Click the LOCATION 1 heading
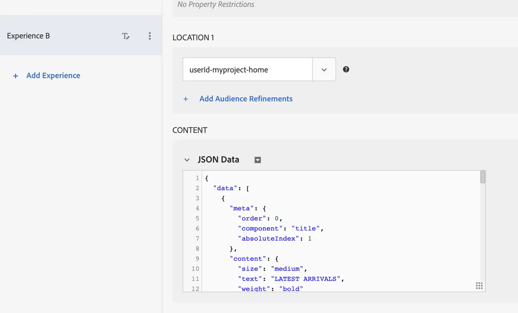518x313 pixels. [x=193, y=38]
